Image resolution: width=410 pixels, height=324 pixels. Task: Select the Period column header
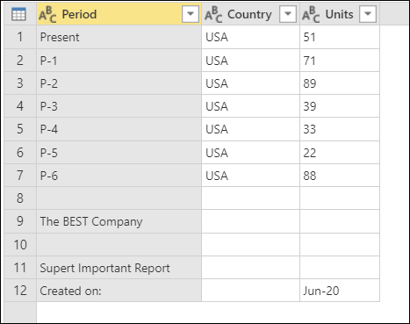coord(119,14)
